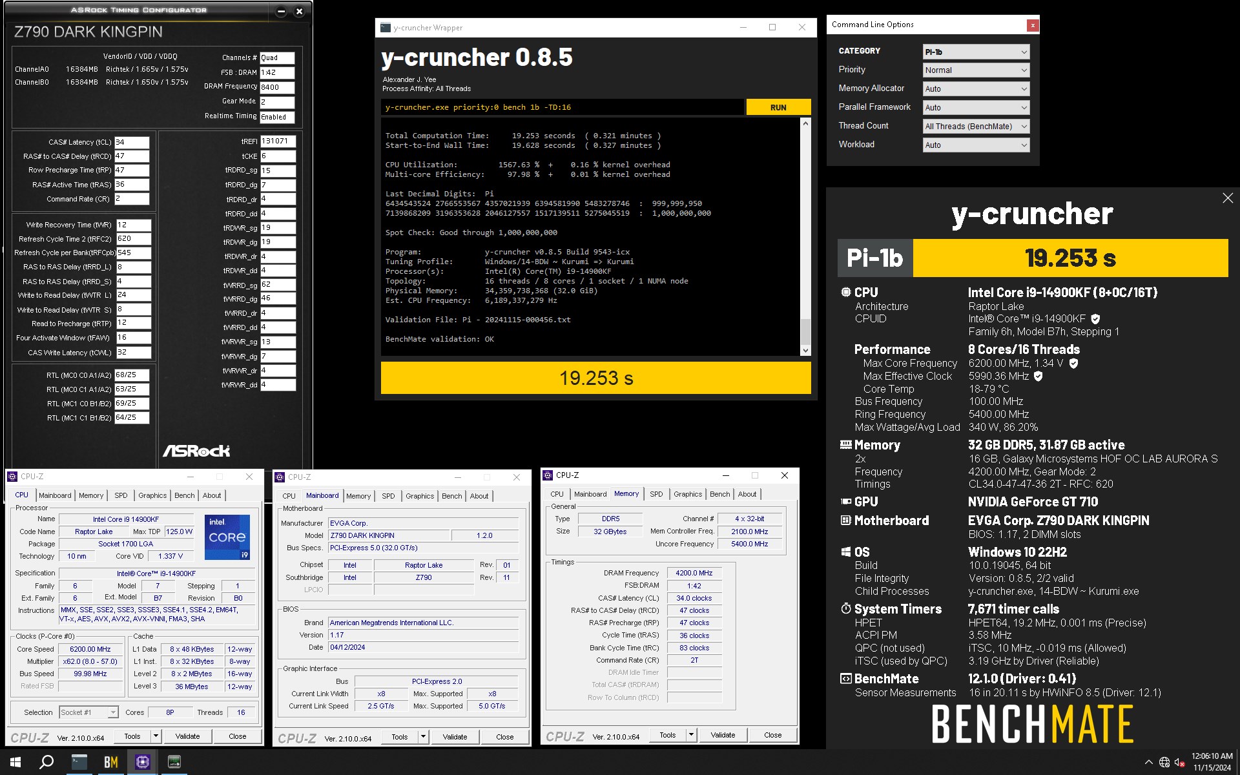Click the Windows Start button on taskbar
This screenshot has width=1240, height=775.
15,762
